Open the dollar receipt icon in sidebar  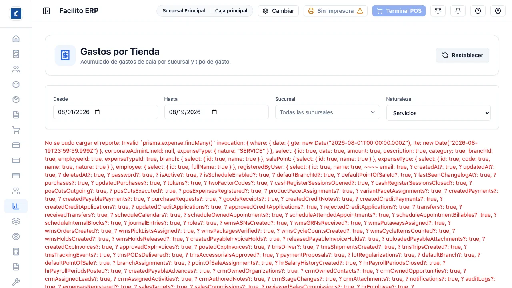[x=16, y=54]
